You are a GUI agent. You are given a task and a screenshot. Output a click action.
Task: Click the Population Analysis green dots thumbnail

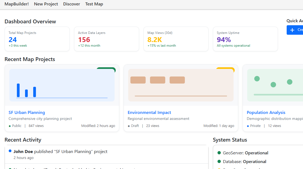coord(275,85)
